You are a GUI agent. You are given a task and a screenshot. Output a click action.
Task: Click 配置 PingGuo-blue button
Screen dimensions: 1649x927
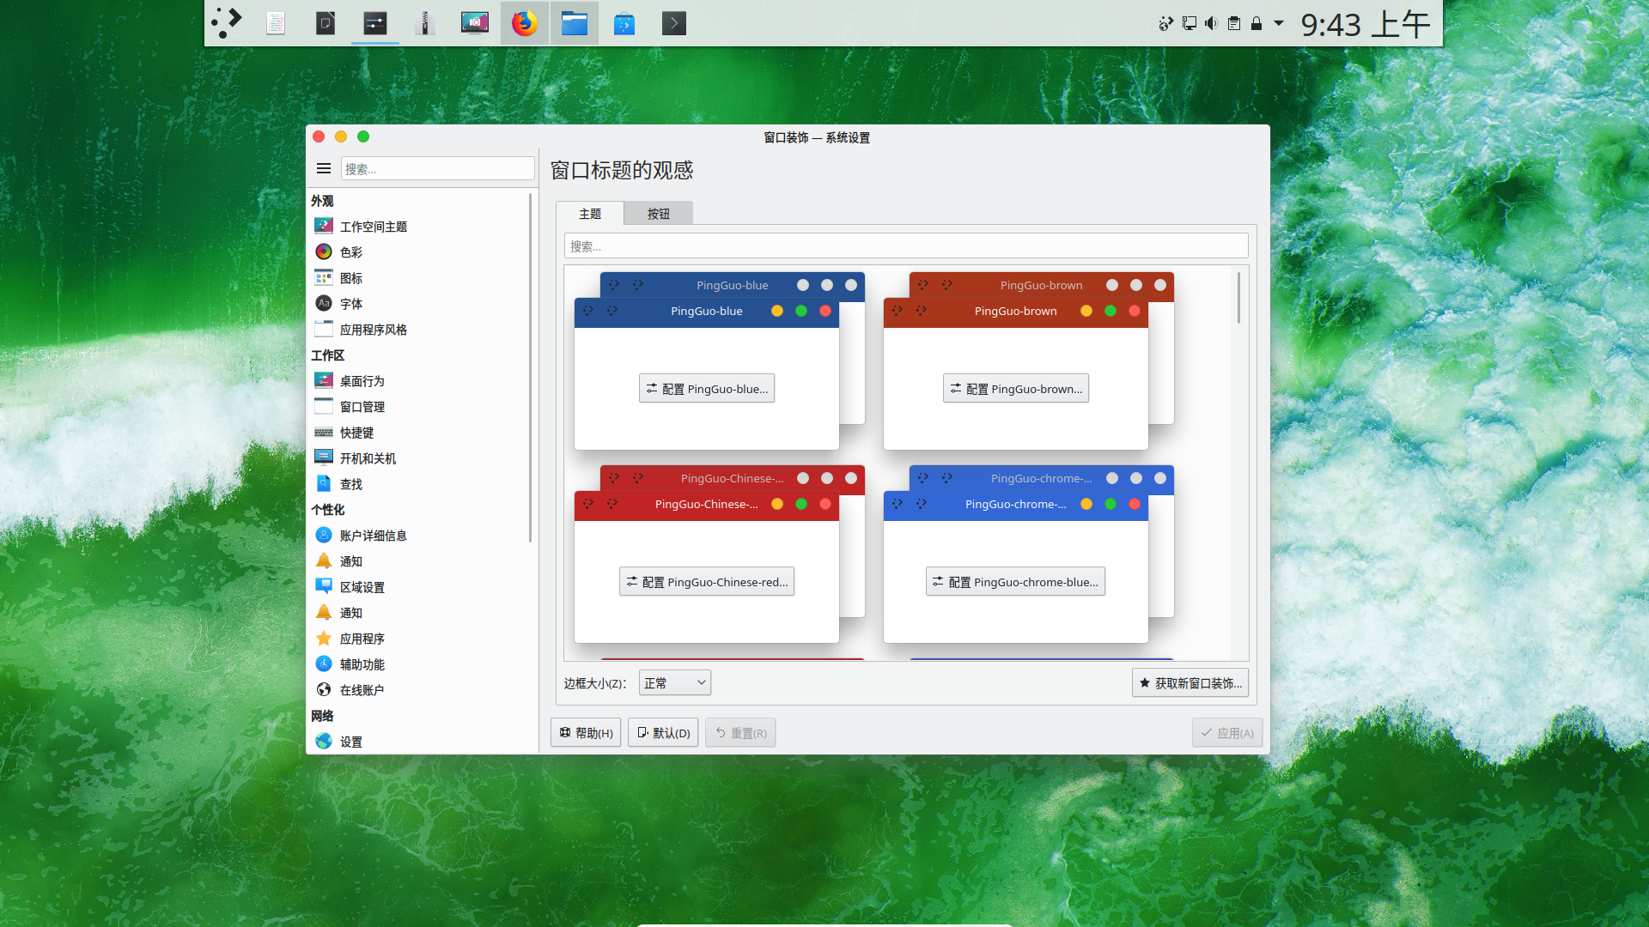707,389
